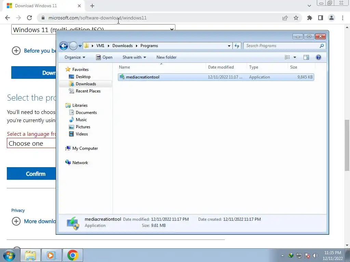Open recent locations arrow beside forward button

80,46
